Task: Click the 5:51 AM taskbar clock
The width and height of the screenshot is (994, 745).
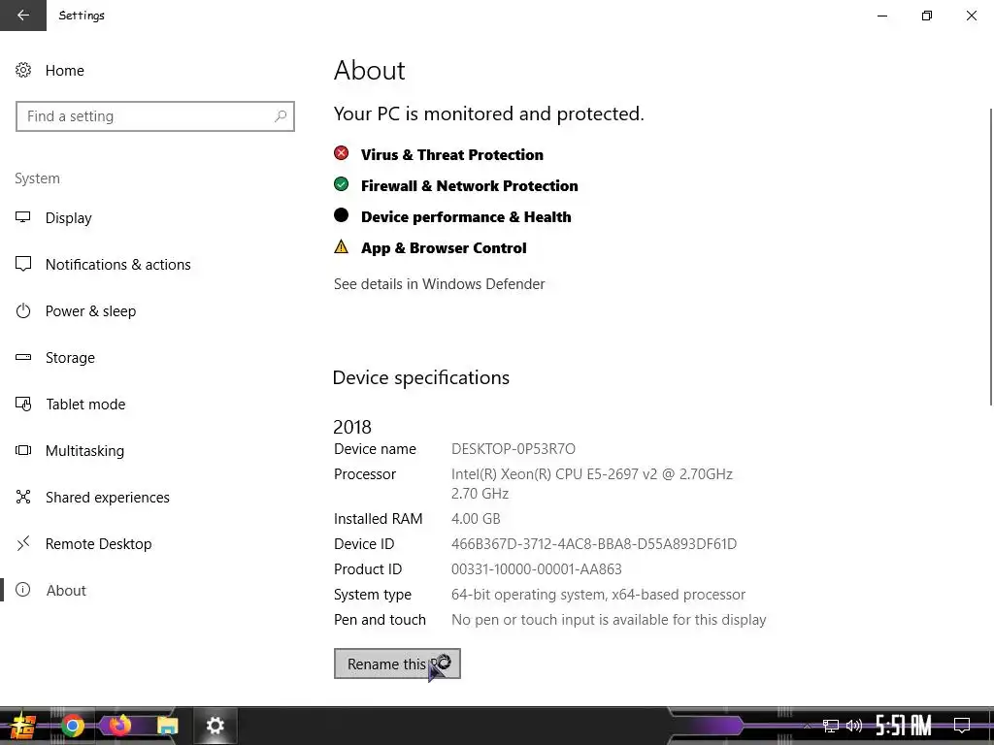Action: tap(904, 726)
